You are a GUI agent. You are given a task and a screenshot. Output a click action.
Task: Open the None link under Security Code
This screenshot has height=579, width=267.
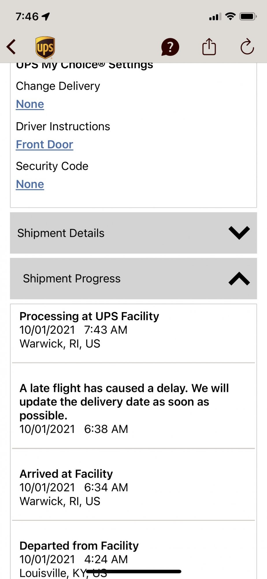[30, 184]
